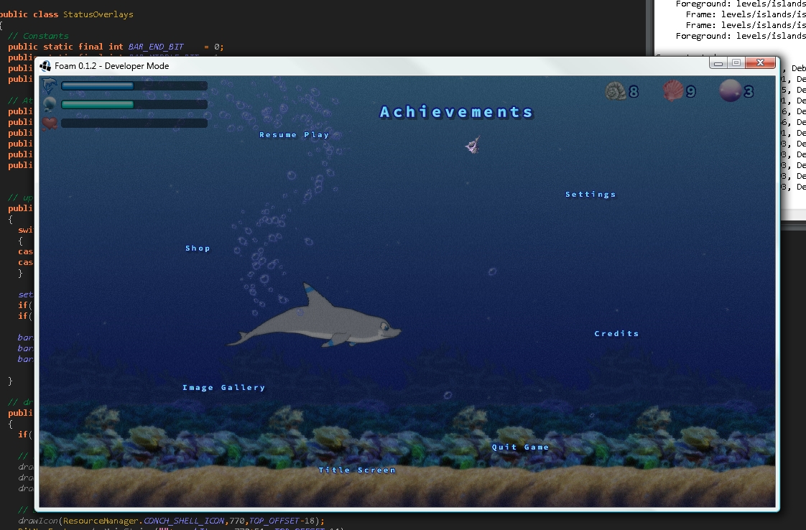
Task: Go to the Shop
Action: tap(198, 248)
